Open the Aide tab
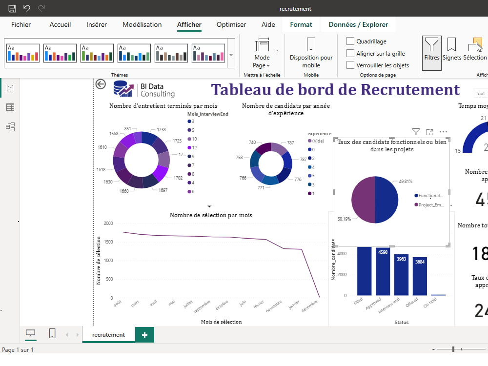 (268, 24)
